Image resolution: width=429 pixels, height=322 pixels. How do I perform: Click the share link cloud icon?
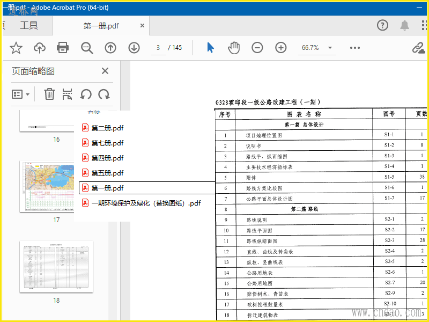[419, 48]
